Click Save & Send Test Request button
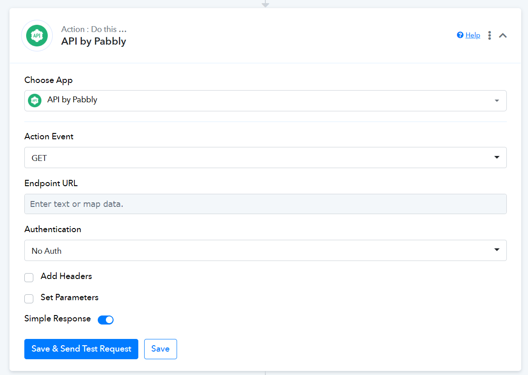The width and height of the screenshot is (528, 375). [81, 349]
